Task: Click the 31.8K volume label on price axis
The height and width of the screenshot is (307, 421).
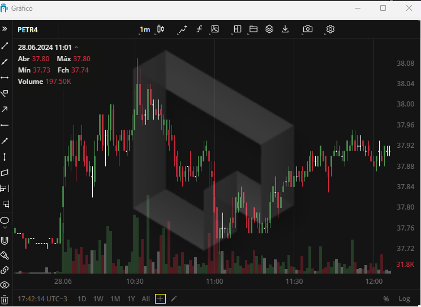Action: click(405, 265)
